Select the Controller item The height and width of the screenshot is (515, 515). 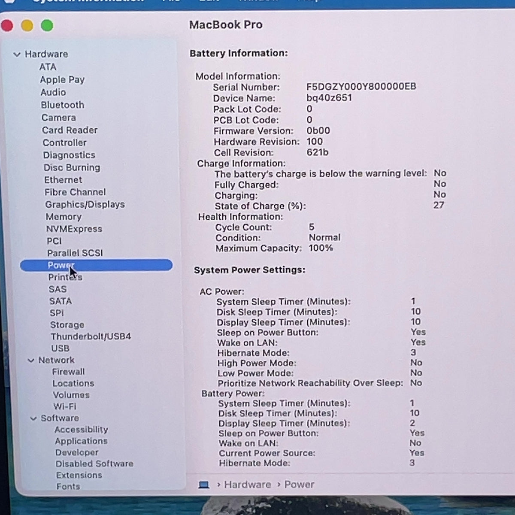(x=64, y=142)
